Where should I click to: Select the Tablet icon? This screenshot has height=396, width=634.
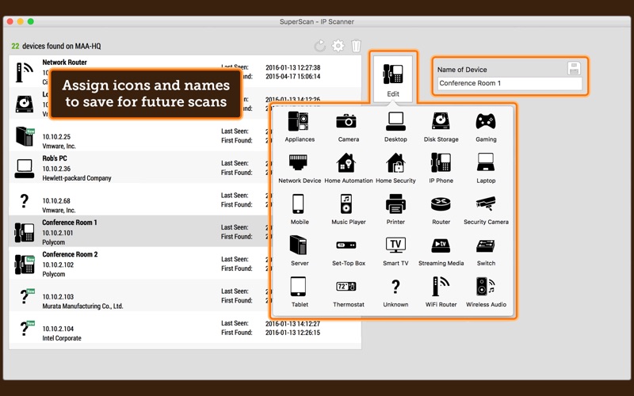[299, 287]
